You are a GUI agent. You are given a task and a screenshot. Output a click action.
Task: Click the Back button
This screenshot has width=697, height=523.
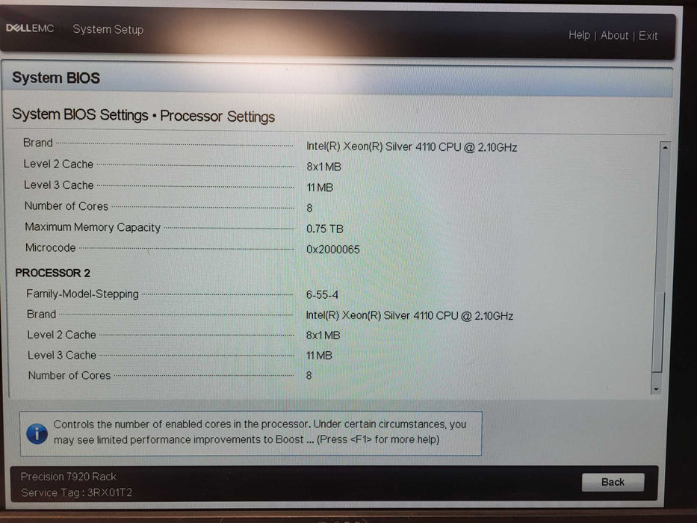pyautogui.click(x=613, y=482)
